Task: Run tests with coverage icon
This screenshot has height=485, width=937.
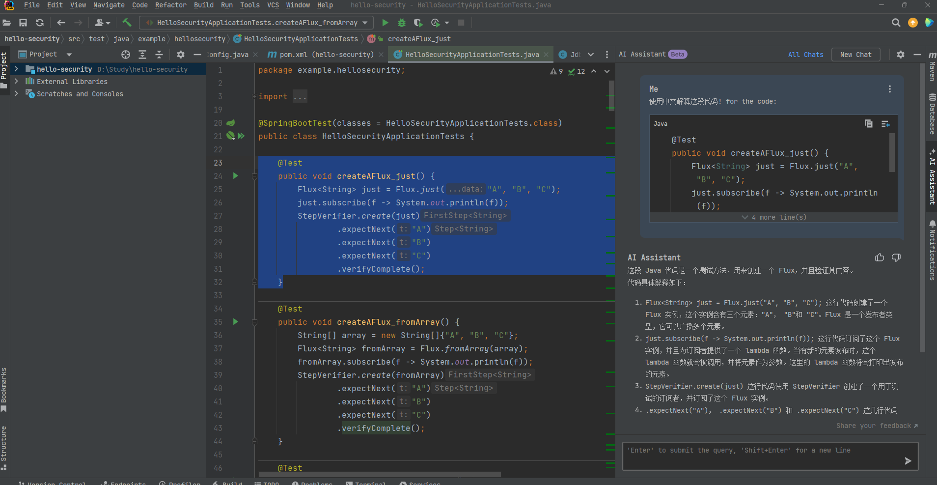Action: (x=417, y=23)
